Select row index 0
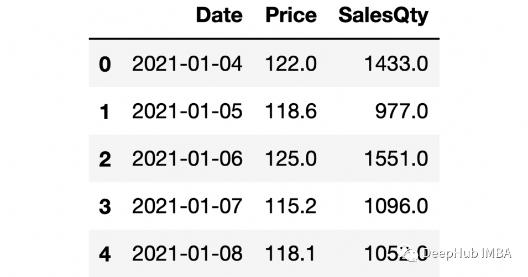This screenshot has height=277, width=528. (x=104, y=64)
